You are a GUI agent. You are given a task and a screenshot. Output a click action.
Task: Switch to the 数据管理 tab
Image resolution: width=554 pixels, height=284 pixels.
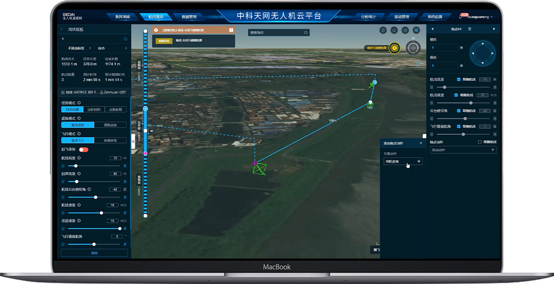tap(189, 17)
